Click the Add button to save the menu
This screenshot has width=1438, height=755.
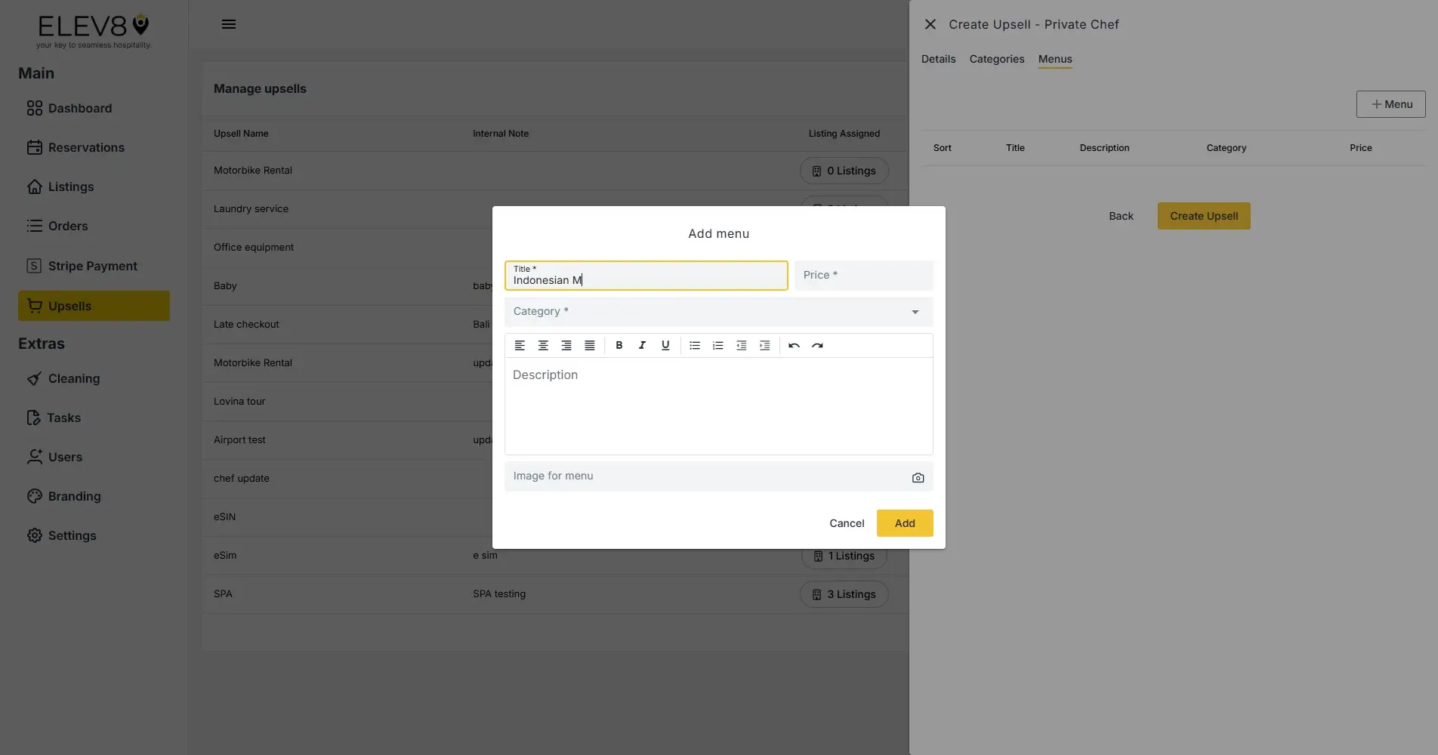pos(904,522)
